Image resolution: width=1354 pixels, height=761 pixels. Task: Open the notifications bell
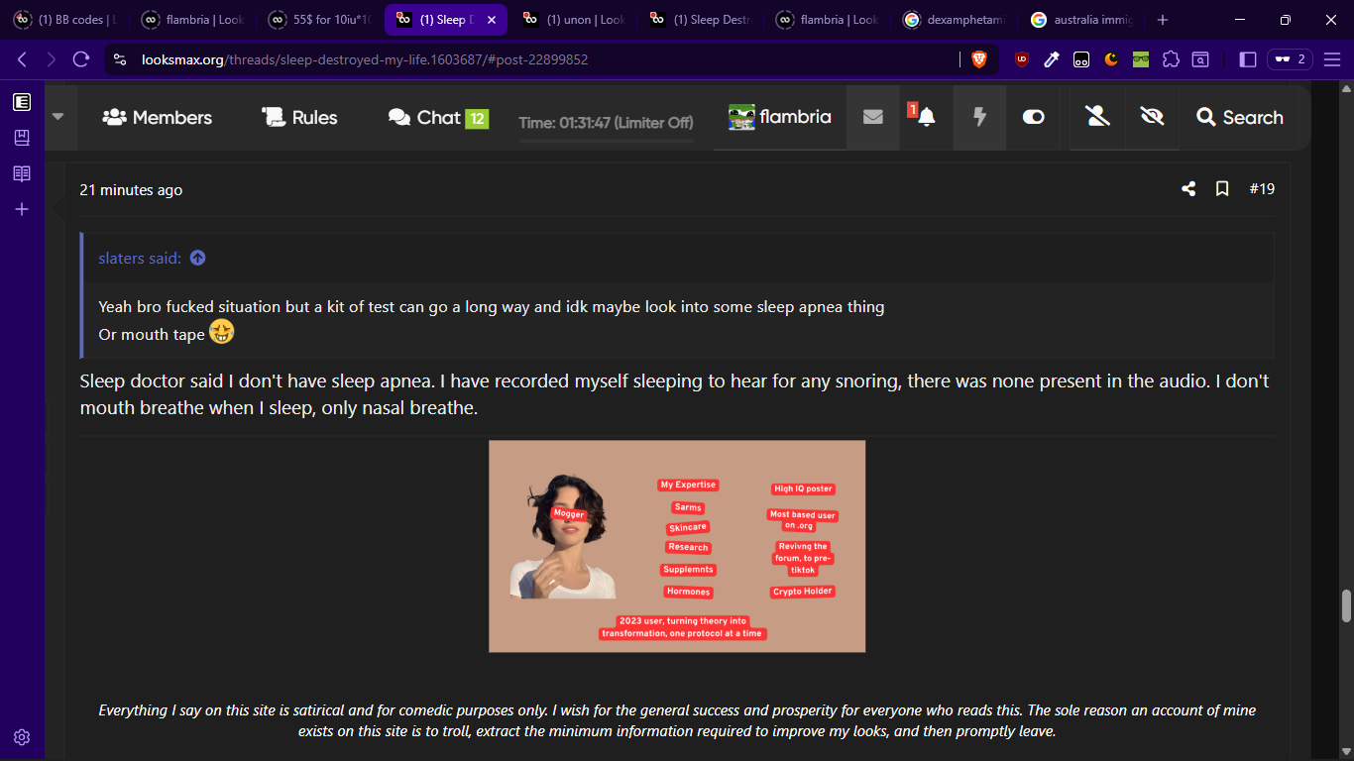pyautogui.click(x=927, y=117)
